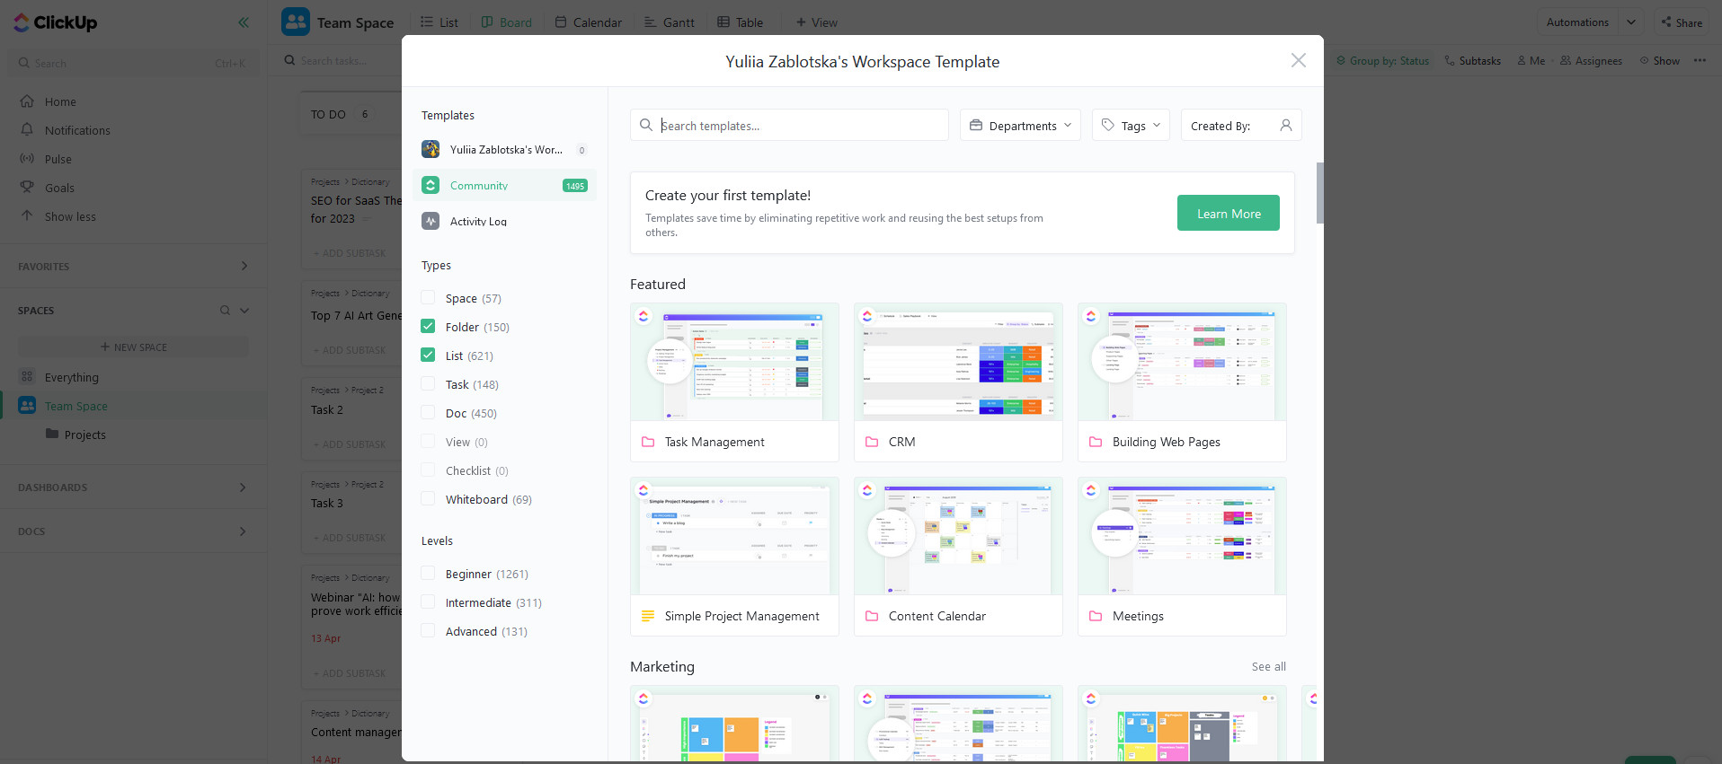This screenshot has height=764, width=1722.
Task: Add a new view with + View
Action: point(816,22)
